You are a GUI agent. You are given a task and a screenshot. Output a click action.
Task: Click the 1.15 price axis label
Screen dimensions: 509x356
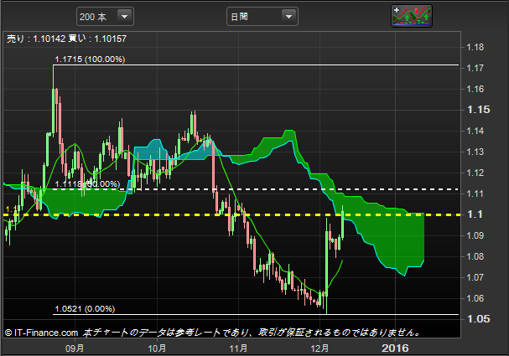479,110
